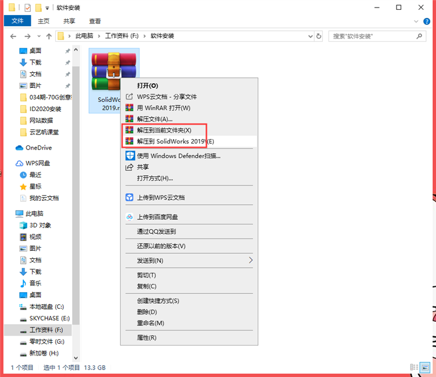Choose 打开方式(H)... menu entry
This screenshot has height=377, width=436.
coord(189,178)
